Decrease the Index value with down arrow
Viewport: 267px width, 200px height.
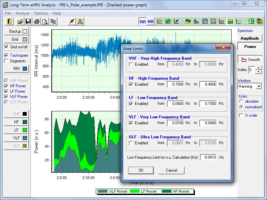click(x=259, y=72)
